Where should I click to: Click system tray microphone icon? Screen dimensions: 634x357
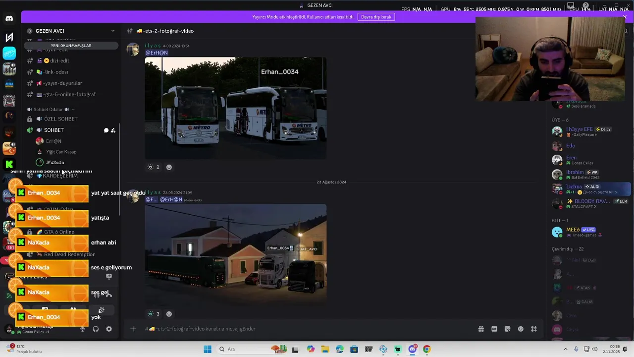576,349
